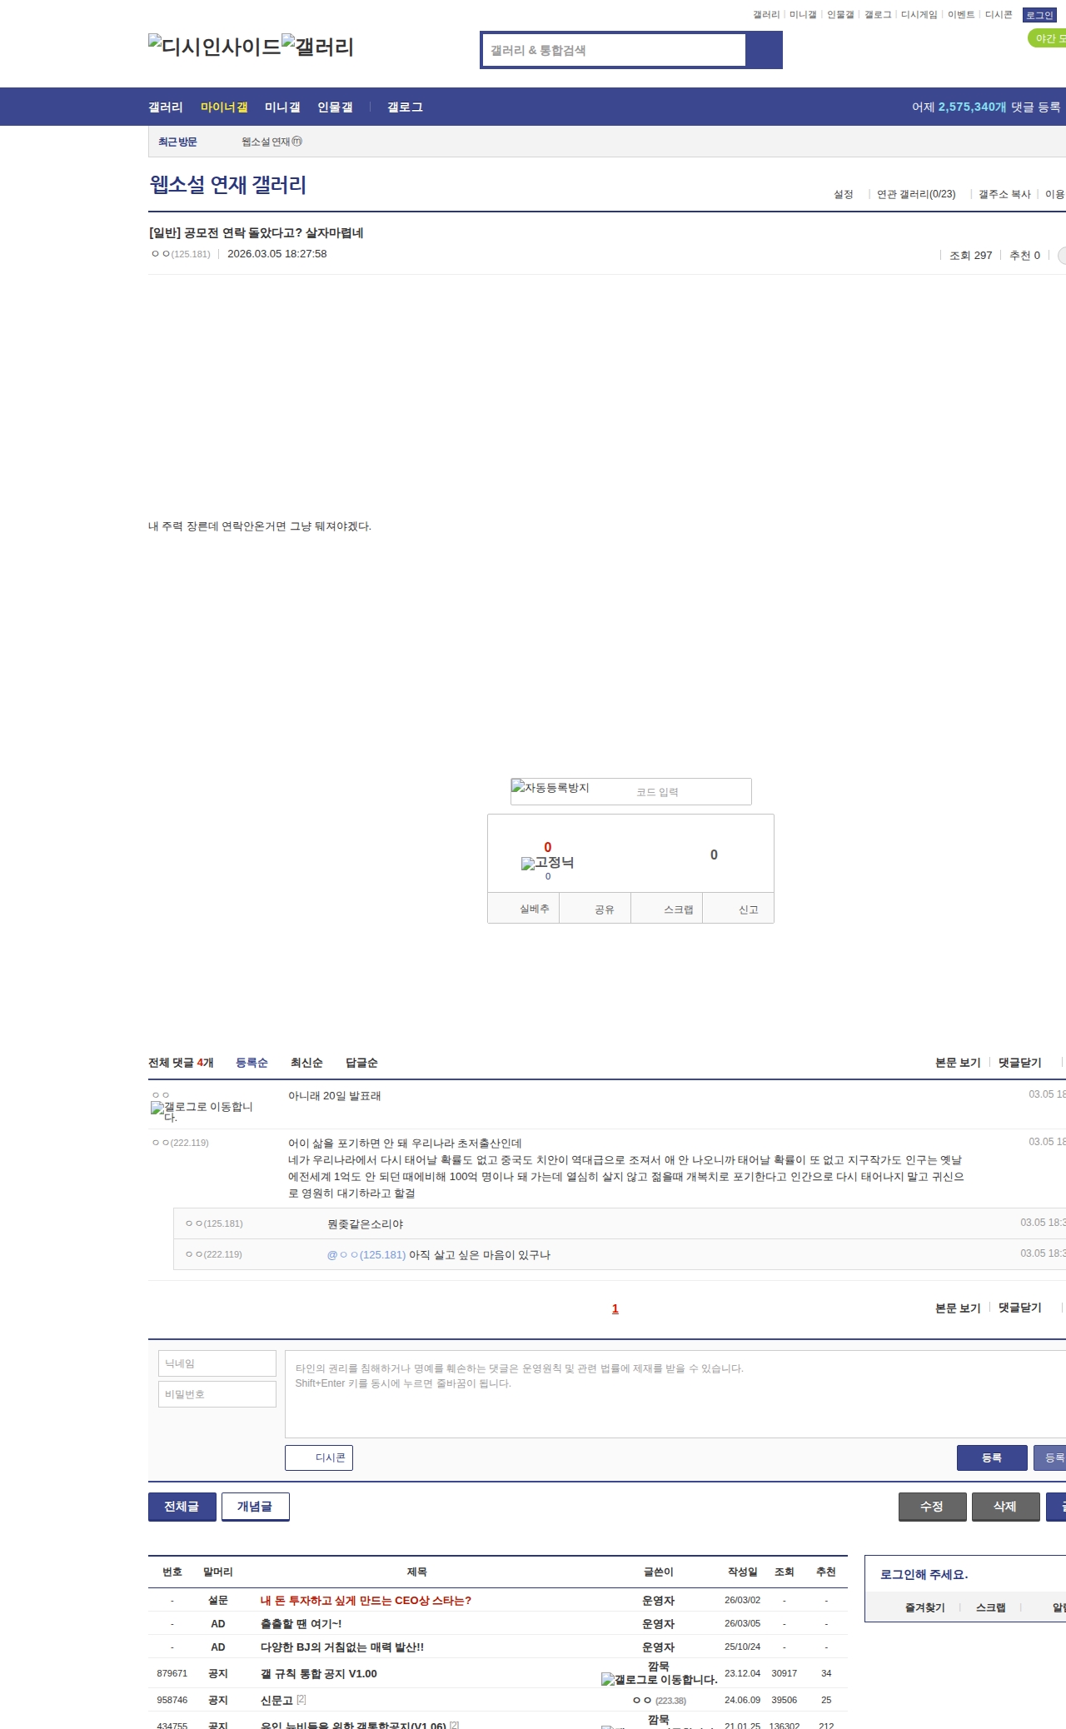Open post 내 돈 투자하고 싶게 만드는 CEO상 스타는?
Viewport: 1066px width, 1729px height.
click(366, 1600)
